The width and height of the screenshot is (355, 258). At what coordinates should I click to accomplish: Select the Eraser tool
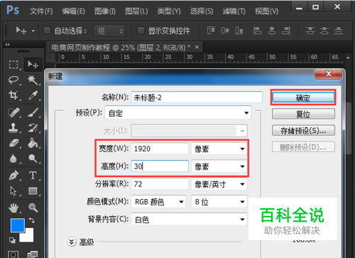tap(13, 144)
